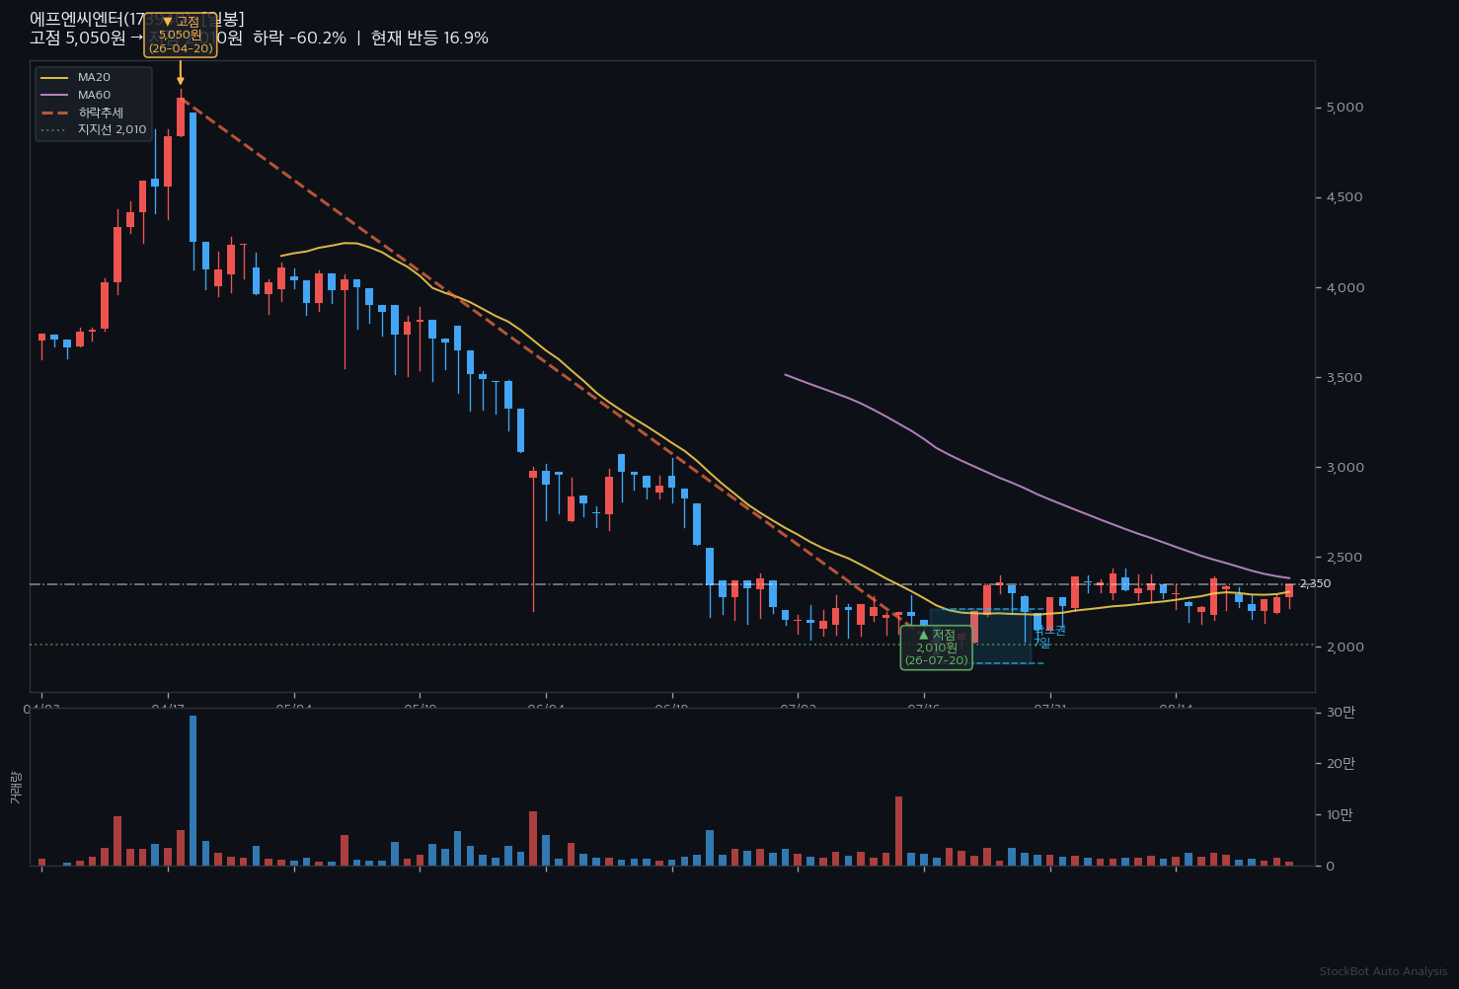Viewport: 1459px width, 989px height.
Task: Click the 저점 2,010원 (26-07-20) annotation box
Action: tap(937, 647)
